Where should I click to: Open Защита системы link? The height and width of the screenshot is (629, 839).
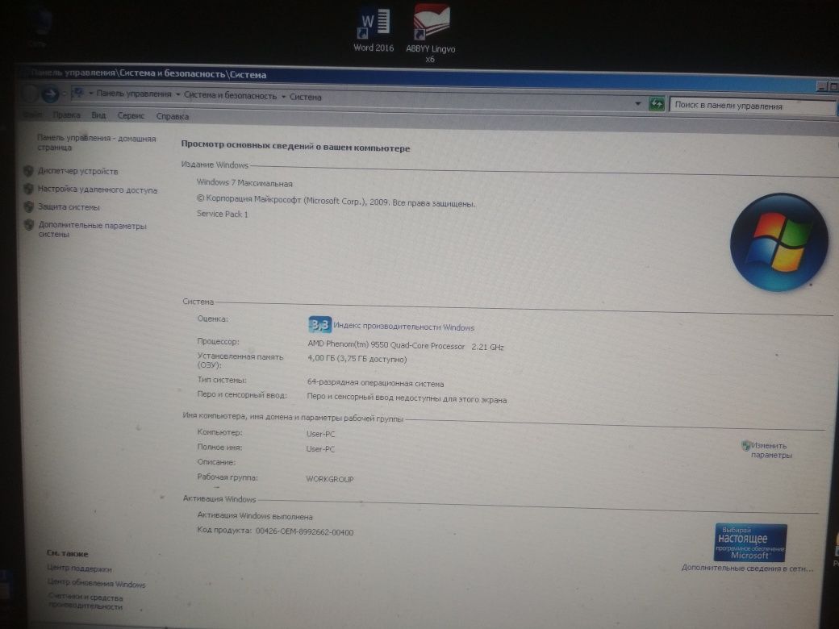coord(69,207)
